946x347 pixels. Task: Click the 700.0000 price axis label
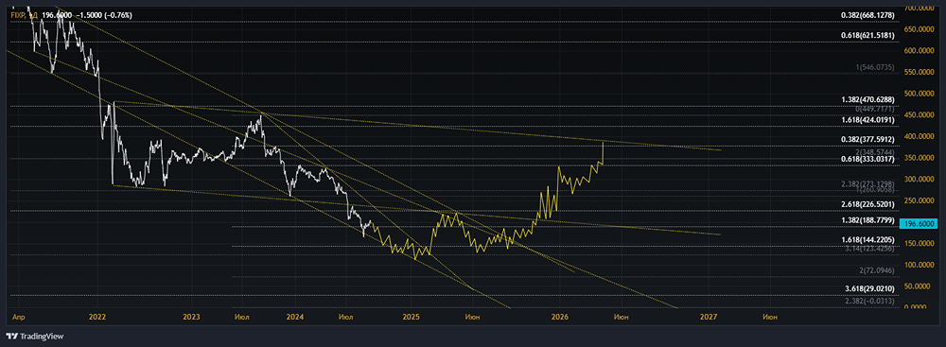coord(918,8)
